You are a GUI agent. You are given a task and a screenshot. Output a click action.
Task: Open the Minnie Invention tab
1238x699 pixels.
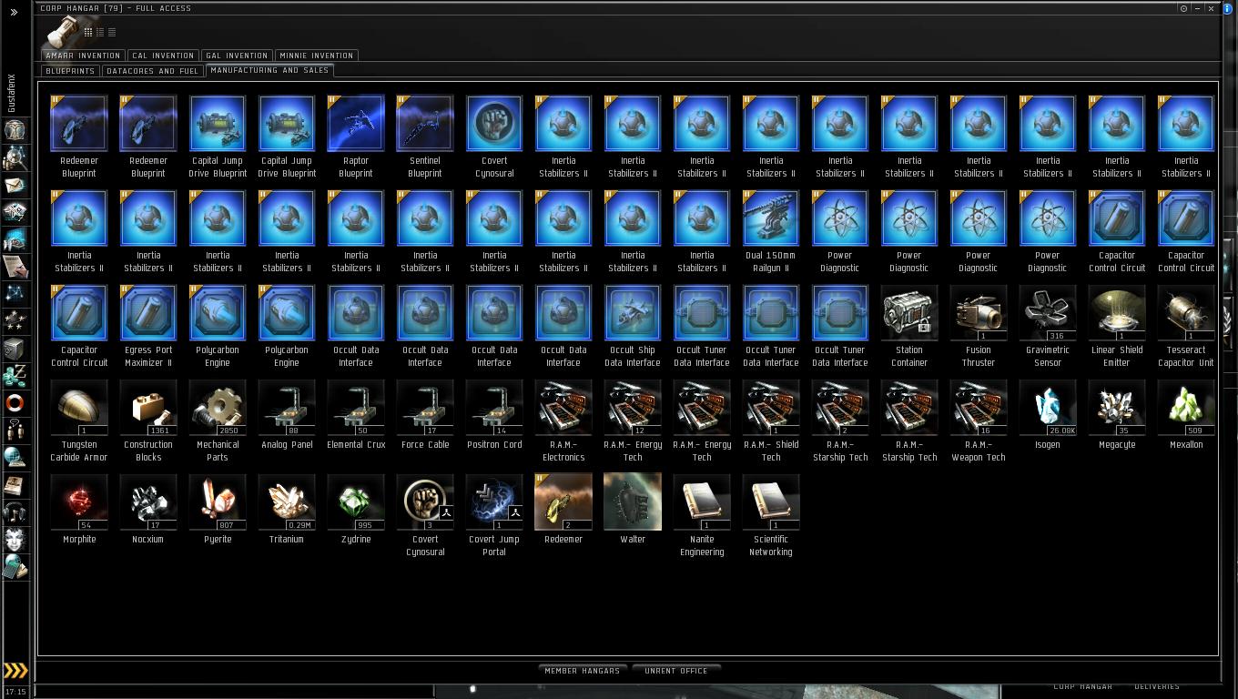tap(316, 56)
